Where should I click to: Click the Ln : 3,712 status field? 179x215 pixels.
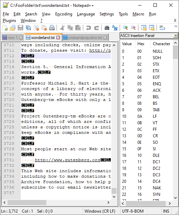coord(10,211)
